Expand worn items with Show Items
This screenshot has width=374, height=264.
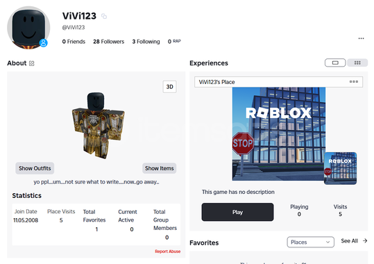click(x=160, y=168)
